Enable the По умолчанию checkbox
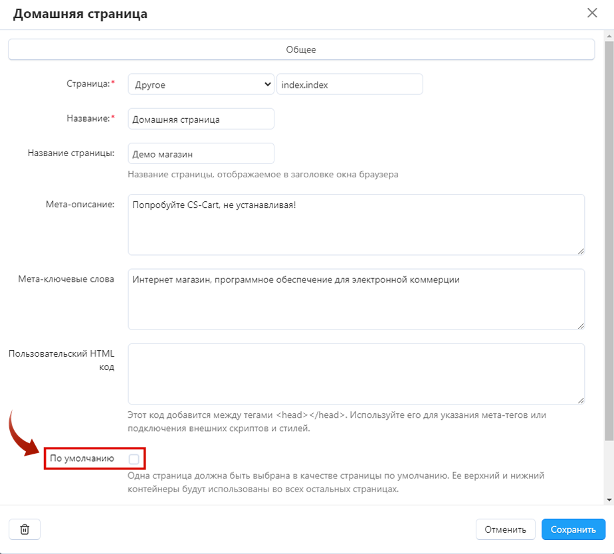The image size is (614, 554). point(134,459)
